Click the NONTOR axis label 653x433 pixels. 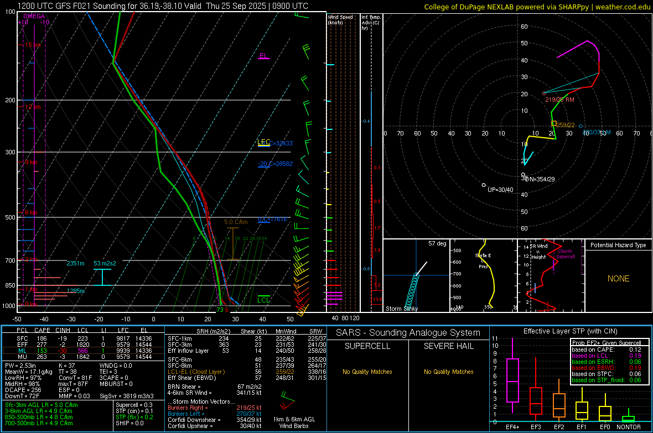point(629,427)
